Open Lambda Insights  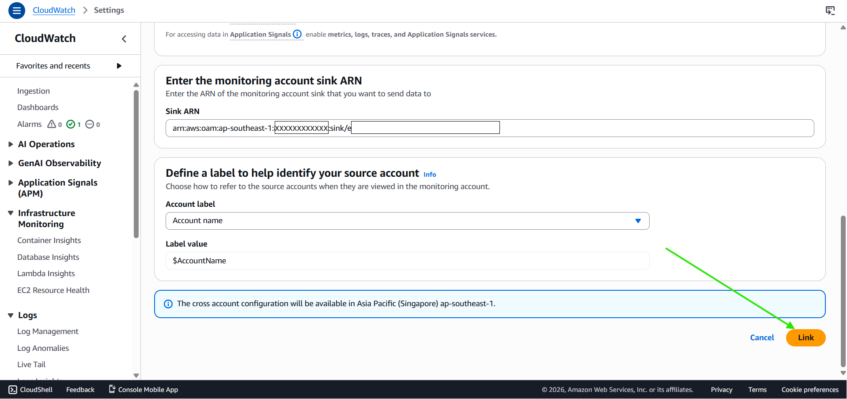point(46,274)
